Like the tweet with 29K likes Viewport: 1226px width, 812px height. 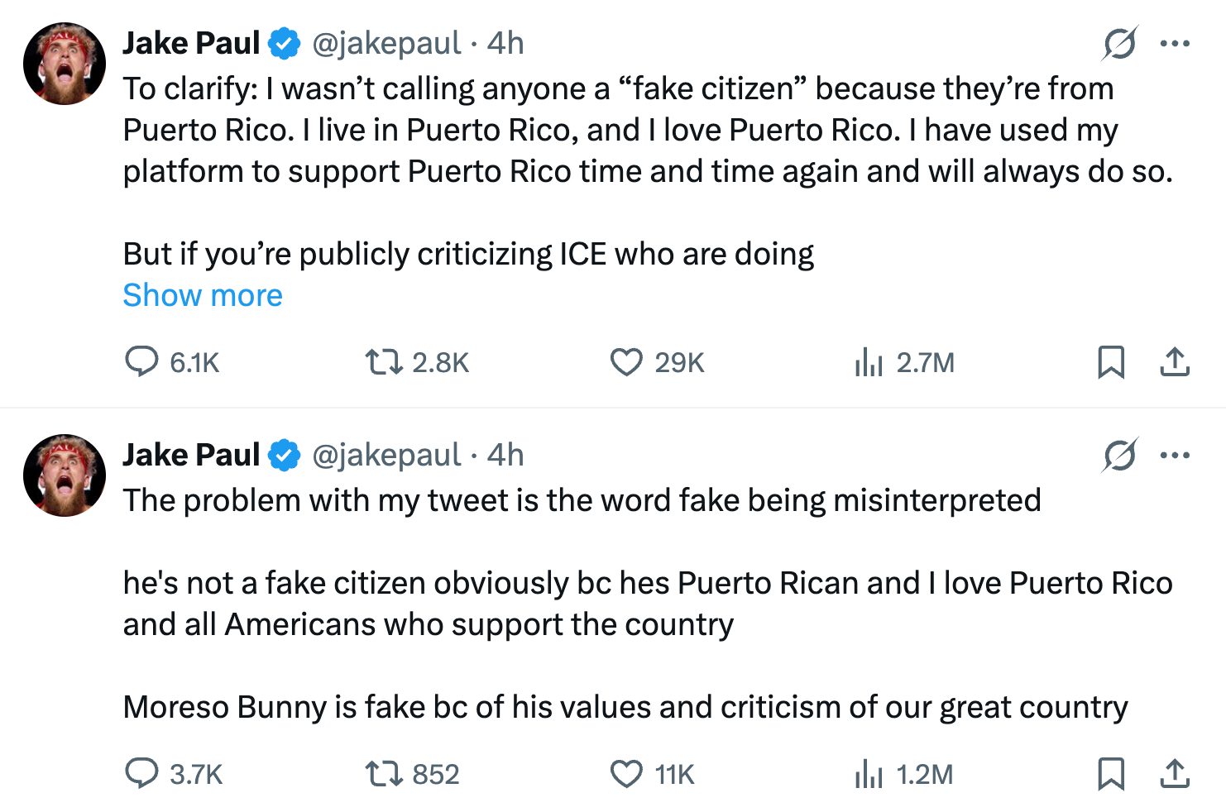click(x=626, y=362)
